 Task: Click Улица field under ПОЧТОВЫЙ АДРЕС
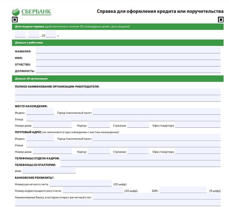click(123, 144)
